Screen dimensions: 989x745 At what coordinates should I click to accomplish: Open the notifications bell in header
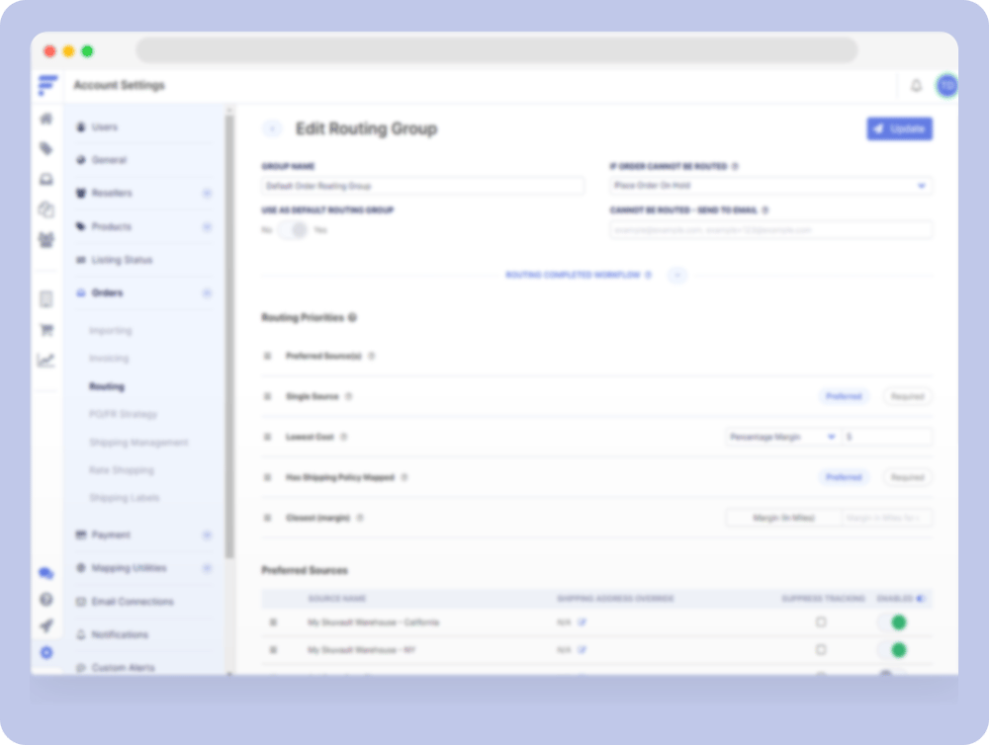(916, 86)
